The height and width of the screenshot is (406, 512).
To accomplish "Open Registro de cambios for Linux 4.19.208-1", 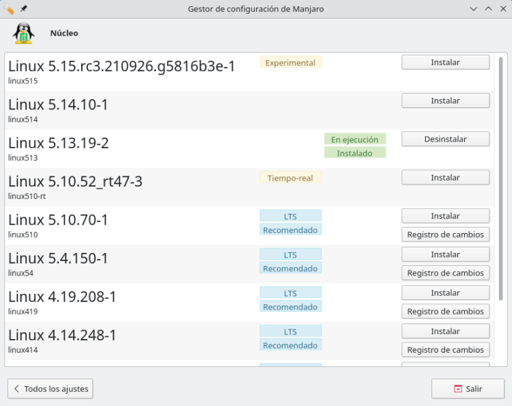I will pos(445,311).
